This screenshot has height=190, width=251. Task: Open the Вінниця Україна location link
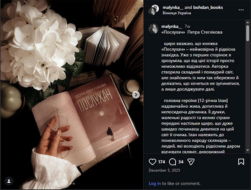(x=177, y=13)
